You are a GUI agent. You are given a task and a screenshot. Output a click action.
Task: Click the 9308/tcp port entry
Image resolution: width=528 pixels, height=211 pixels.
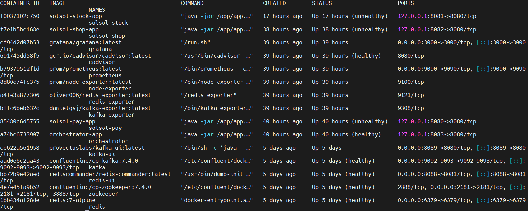(x=411, y=108)
